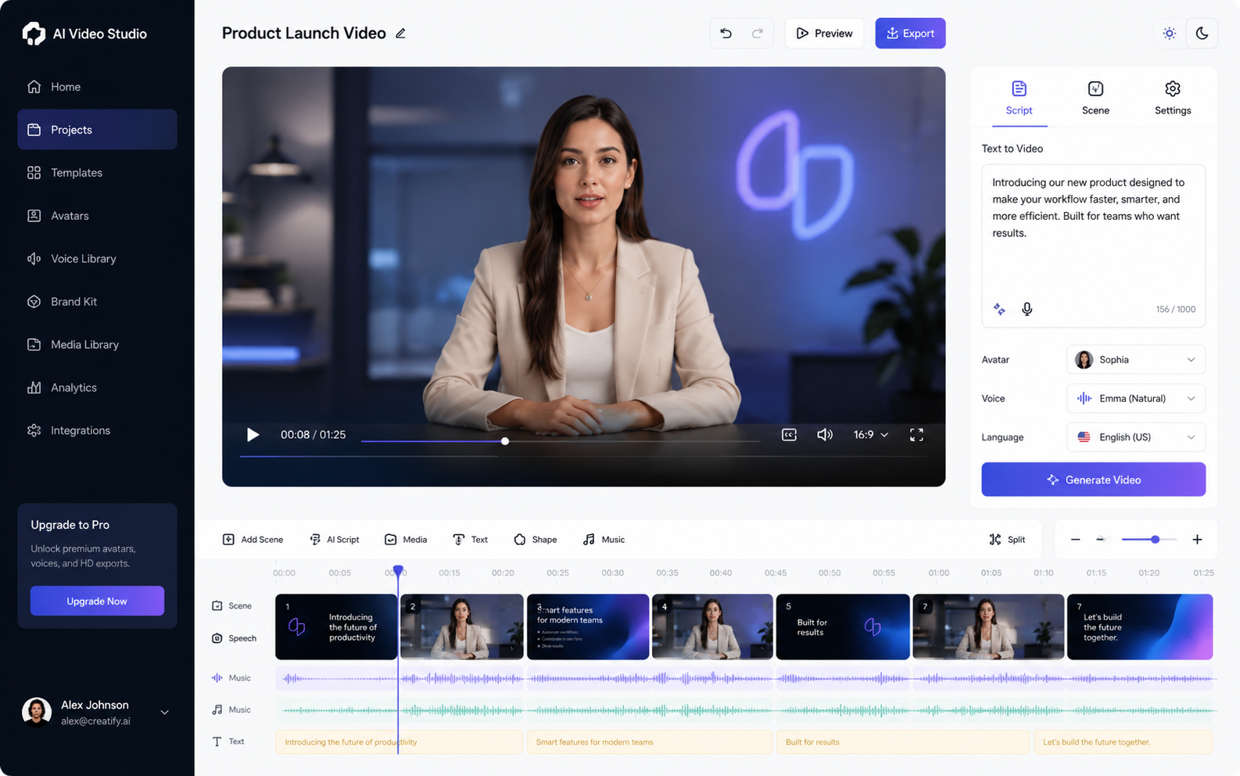Expand the Voice Emma (Natural) dropdown
1240x776 pixels.
tap(1135, 398)
